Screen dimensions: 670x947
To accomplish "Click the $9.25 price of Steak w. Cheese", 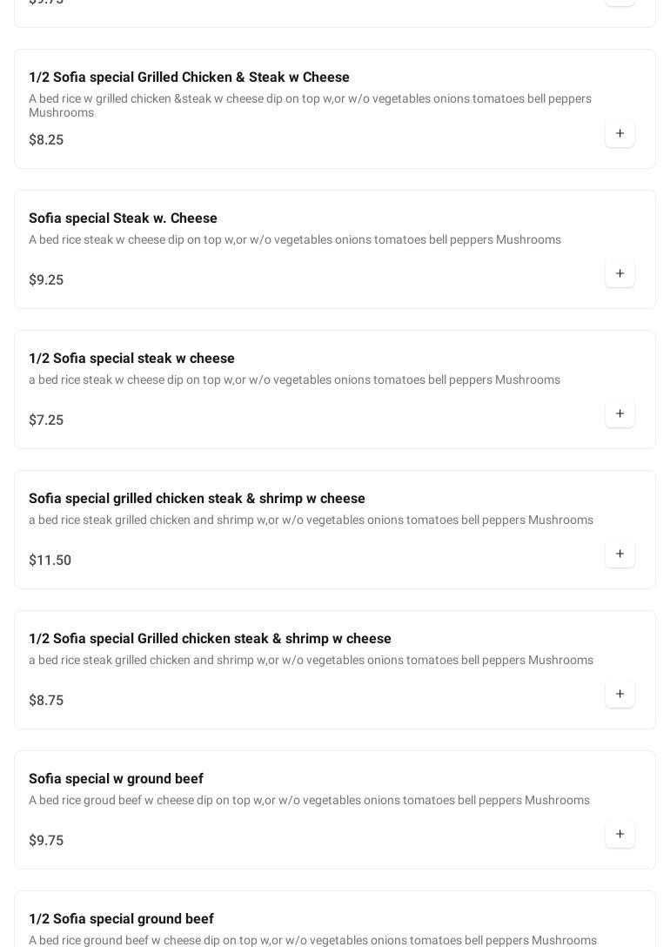I will pyautogui.click(x=46, y=280).
